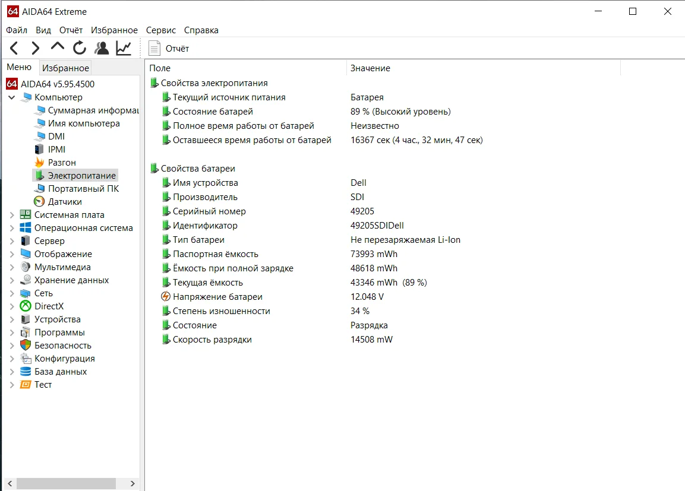Open the Избранное menu in menu bar
The height and width of the screenshot is (491, 685).
pyautogui.click(x=114, y=30)
